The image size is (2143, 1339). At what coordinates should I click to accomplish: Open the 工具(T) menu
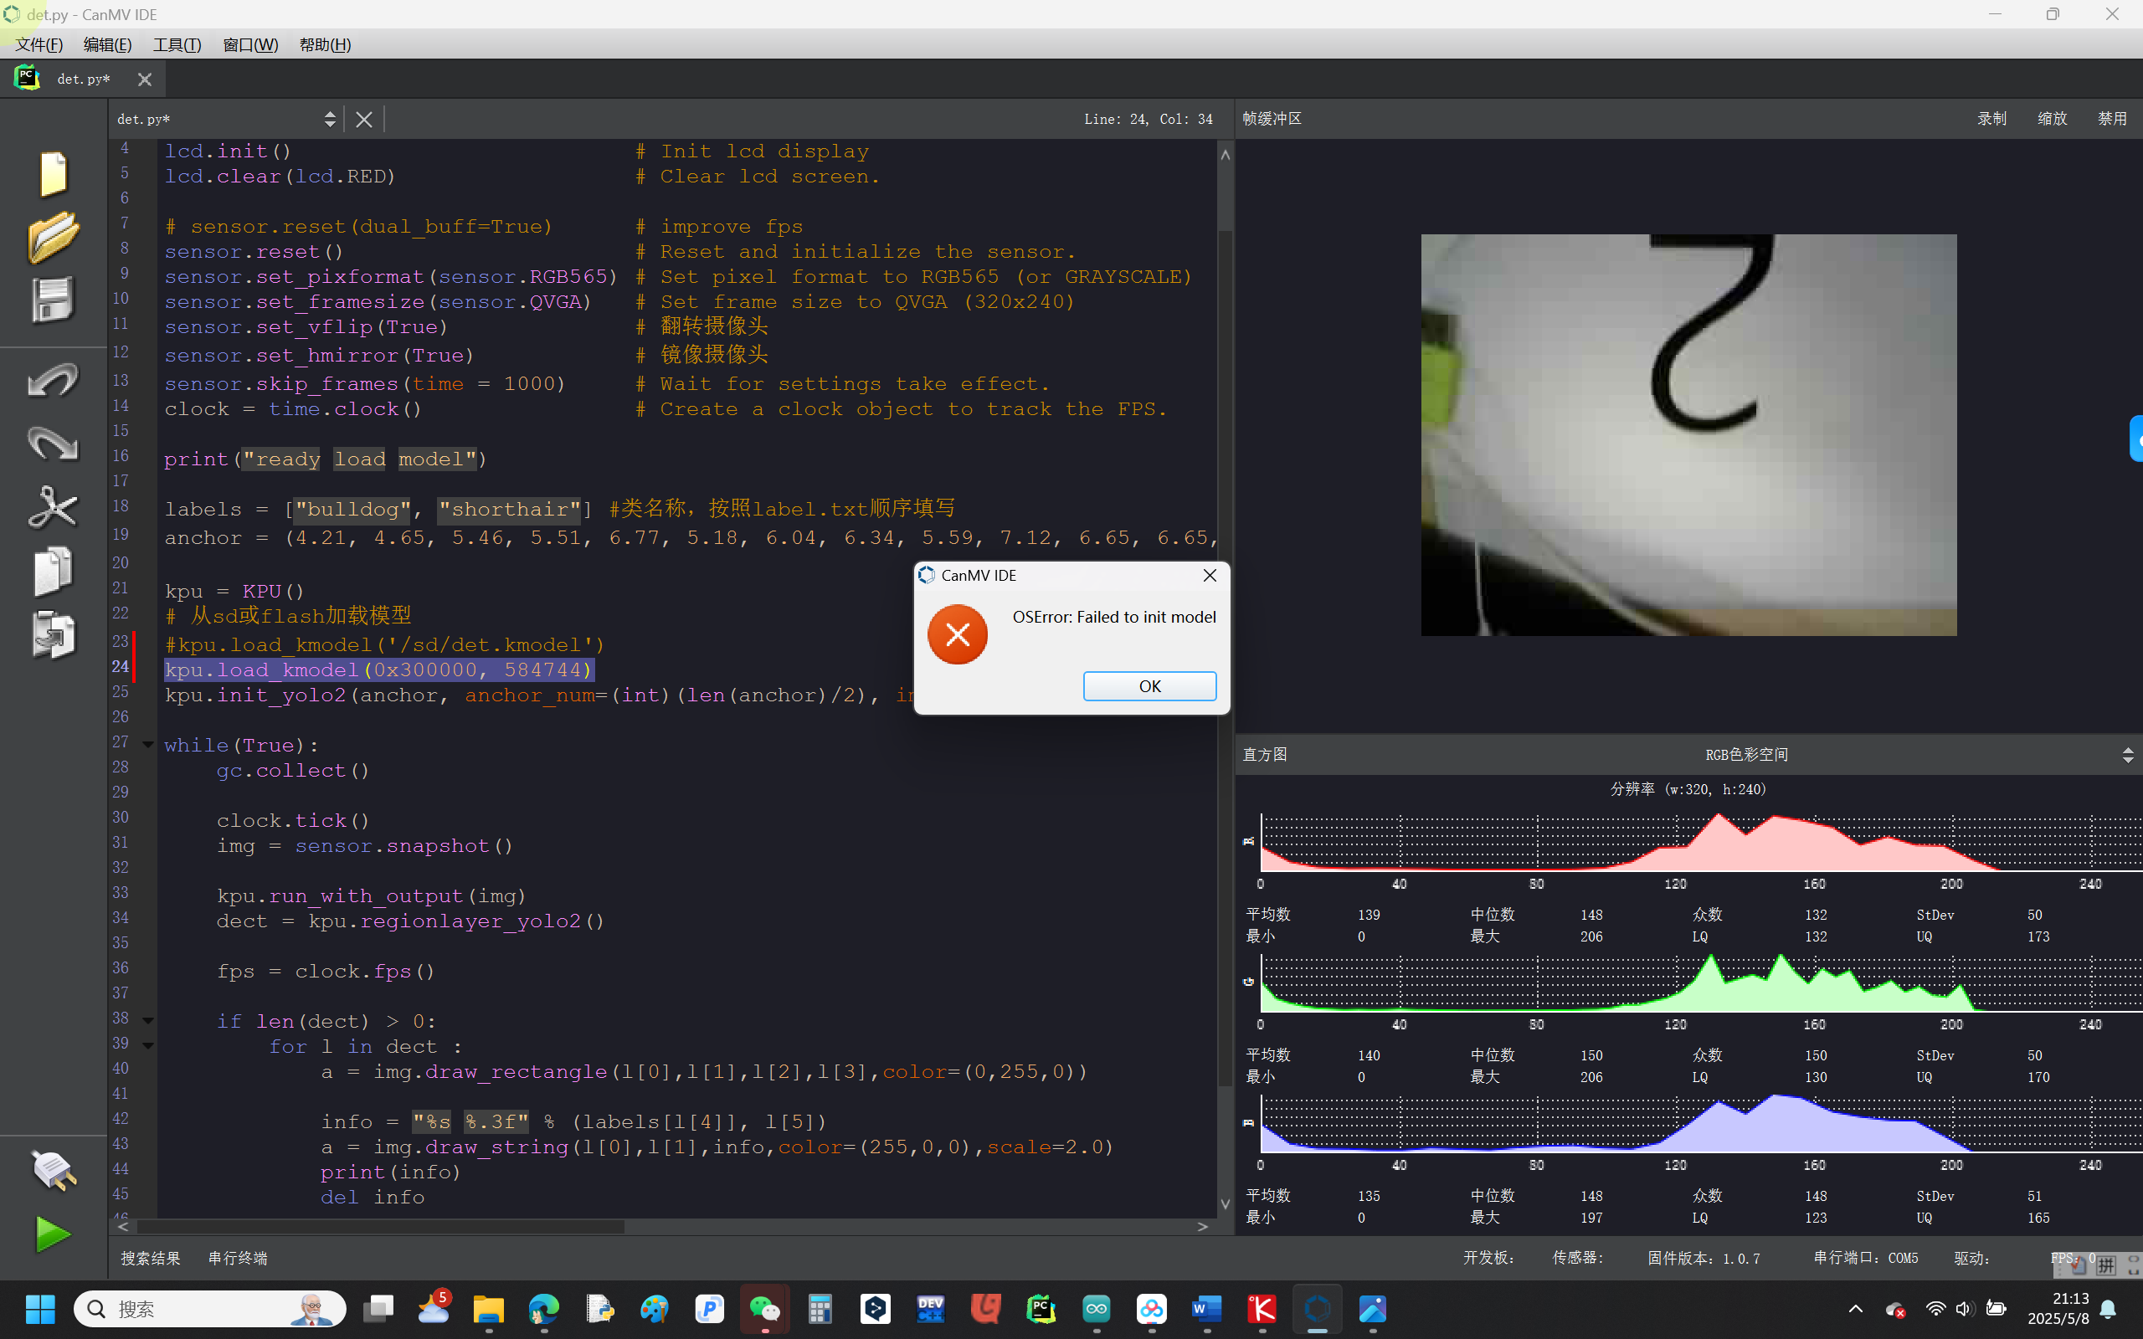(x=177, y=44)
